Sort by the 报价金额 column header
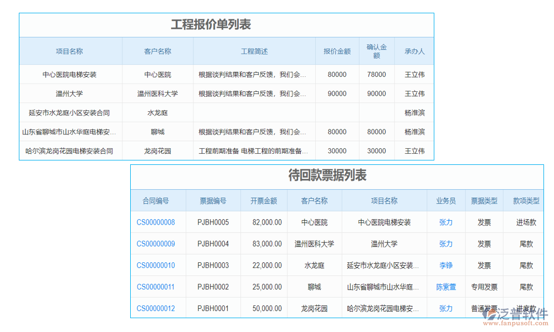This screenshot has width=554, height=332. coord(337,50)
